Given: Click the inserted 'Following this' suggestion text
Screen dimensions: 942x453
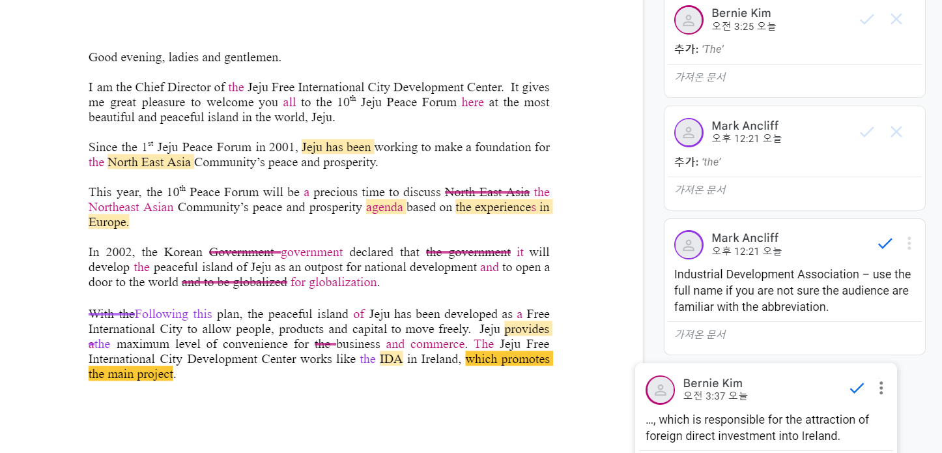Looking at the screenshot, I should point(173,314).
